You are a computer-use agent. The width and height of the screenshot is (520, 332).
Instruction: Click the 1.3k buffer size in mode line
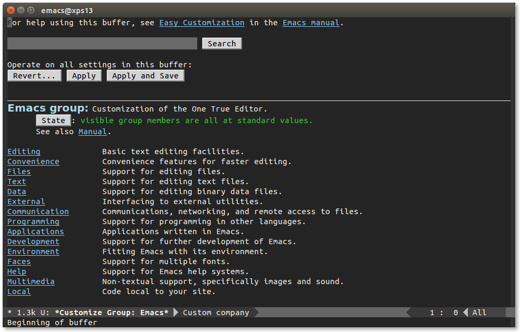pos(26,313)
